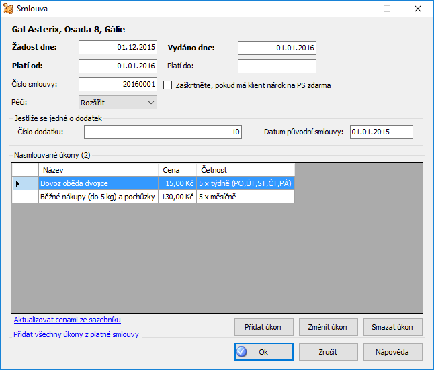The image size is (434, 370).
Task: Check the free PS entitlement checkbox
Action: click(x=168, y=85)
